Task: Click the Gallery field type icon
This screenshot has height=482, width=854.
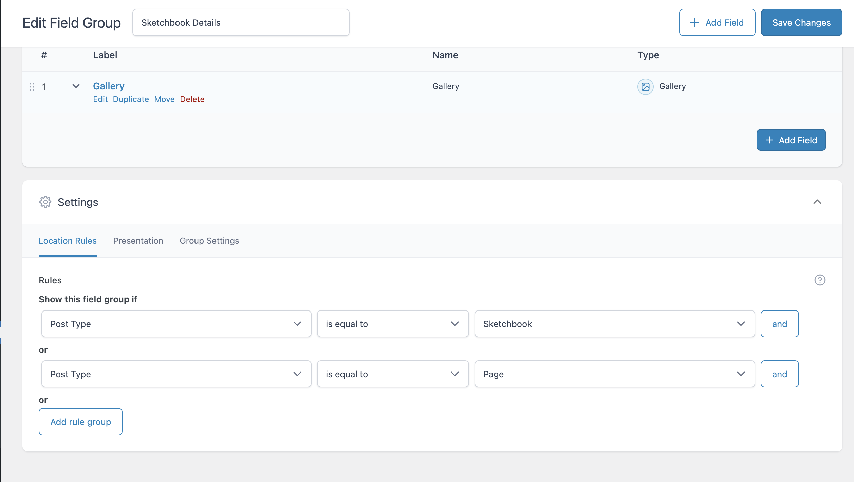Action: (645, 86)
